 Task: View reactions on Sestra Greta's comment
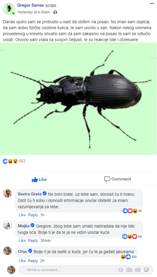pos(132,211)
